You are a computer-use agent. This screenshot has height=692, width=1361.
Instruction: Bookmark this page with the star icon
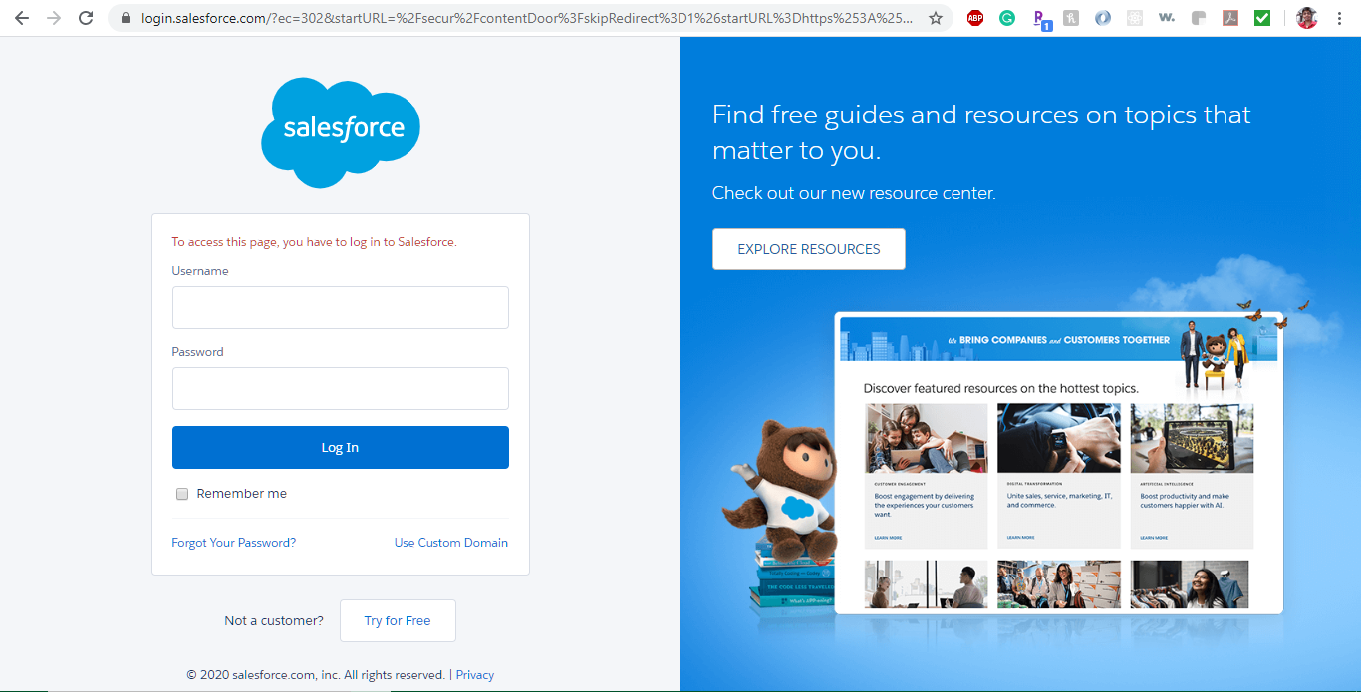(935, 18)
